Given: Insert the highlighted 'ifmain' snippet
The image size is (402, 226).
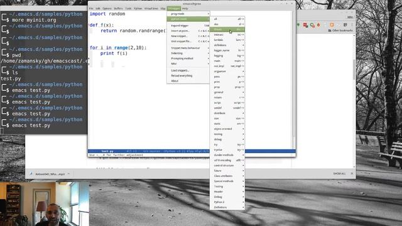Looking at the screenshot, I should (x=227, y=30).
